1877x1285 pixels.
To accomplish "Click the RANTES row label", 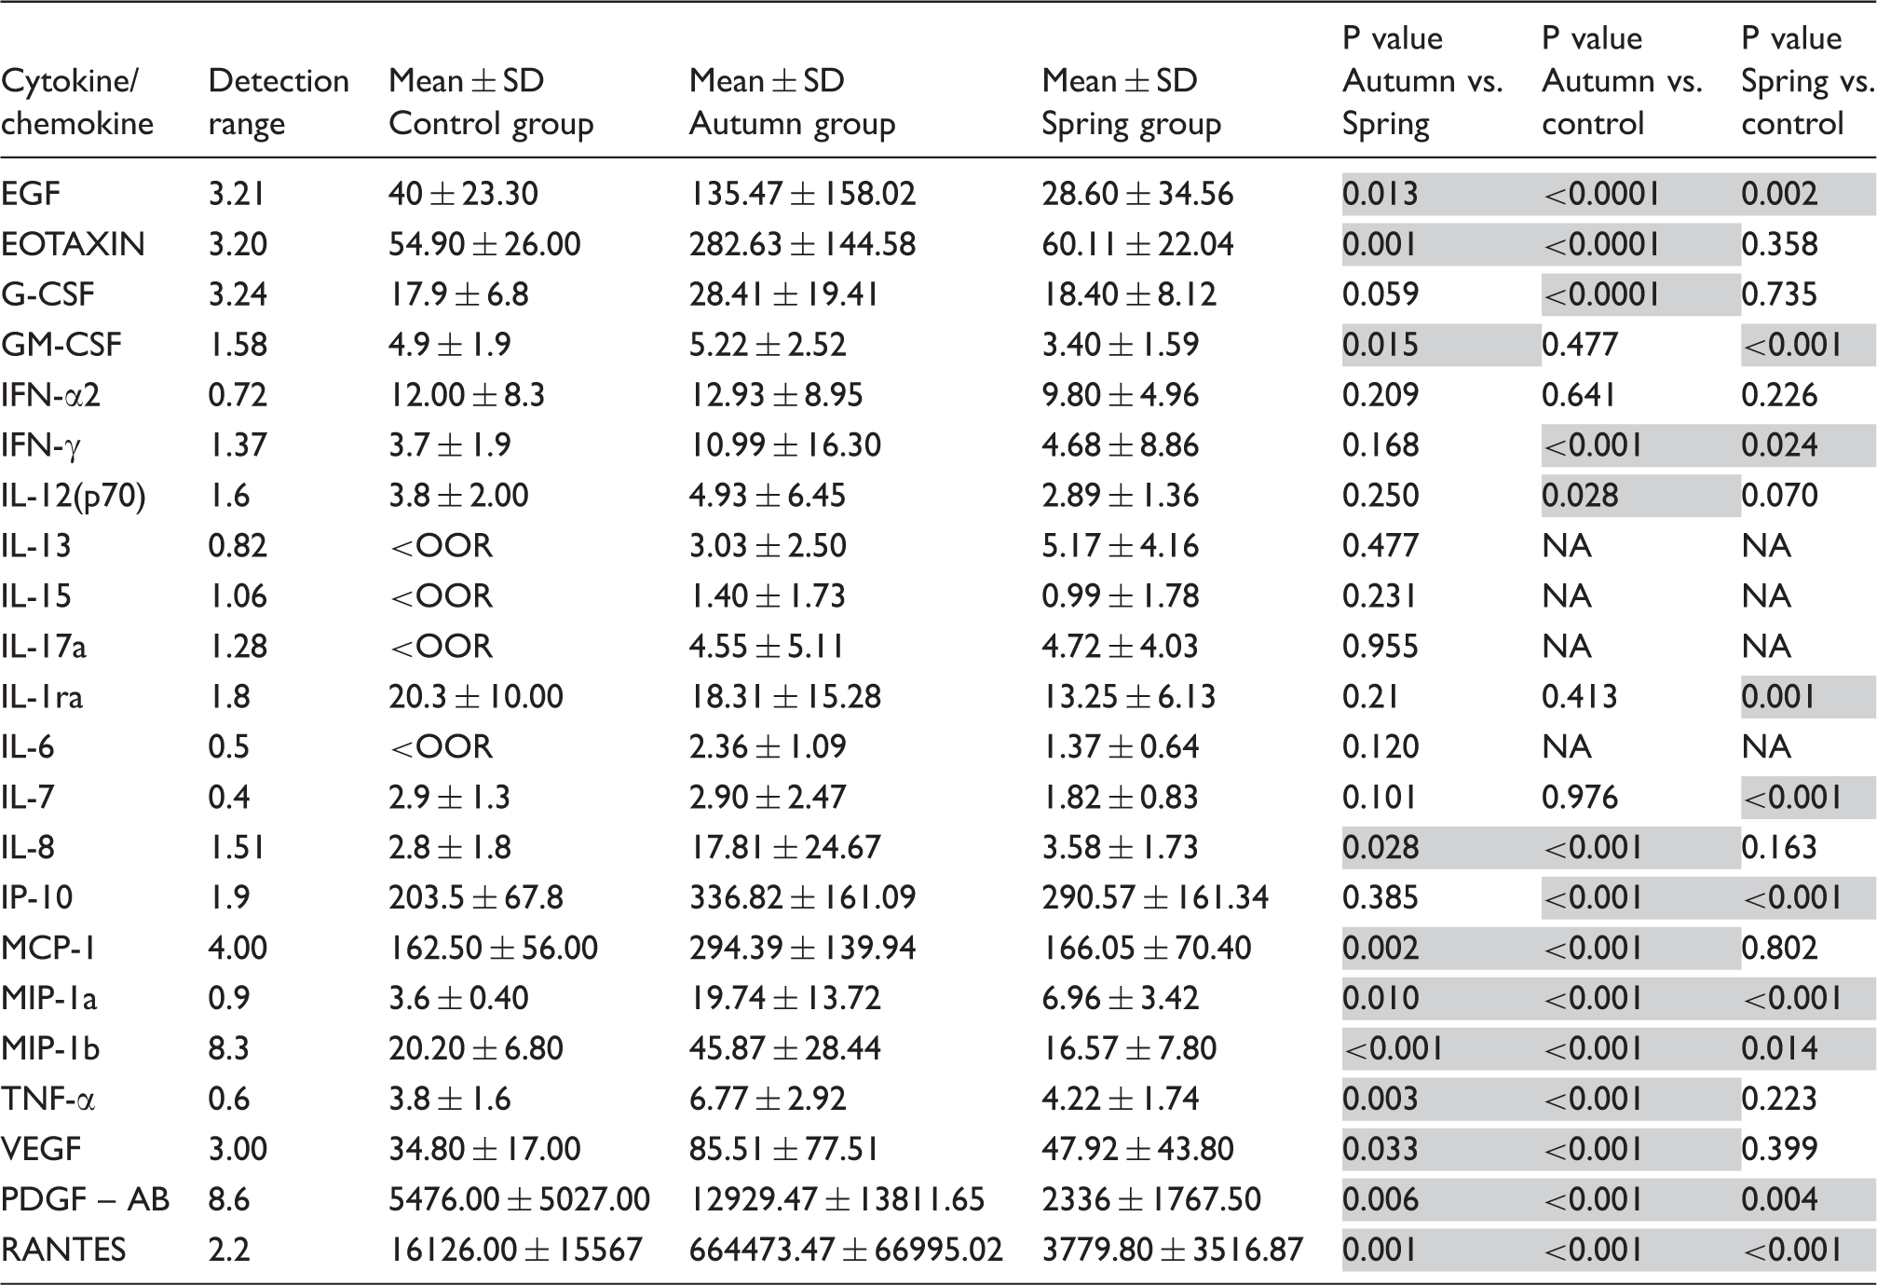I will coord(63,1250).
